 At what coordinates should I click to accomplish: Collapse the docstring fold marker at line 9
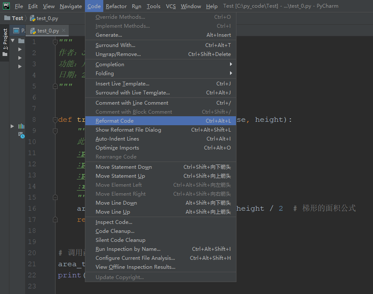coord(55,131)
